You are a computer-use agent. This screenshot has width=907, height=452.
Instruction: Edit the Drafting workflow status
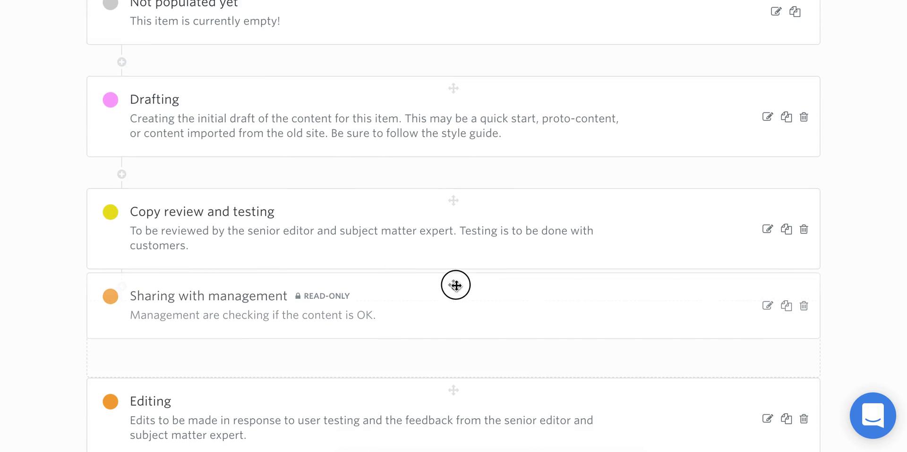(768, 117)
